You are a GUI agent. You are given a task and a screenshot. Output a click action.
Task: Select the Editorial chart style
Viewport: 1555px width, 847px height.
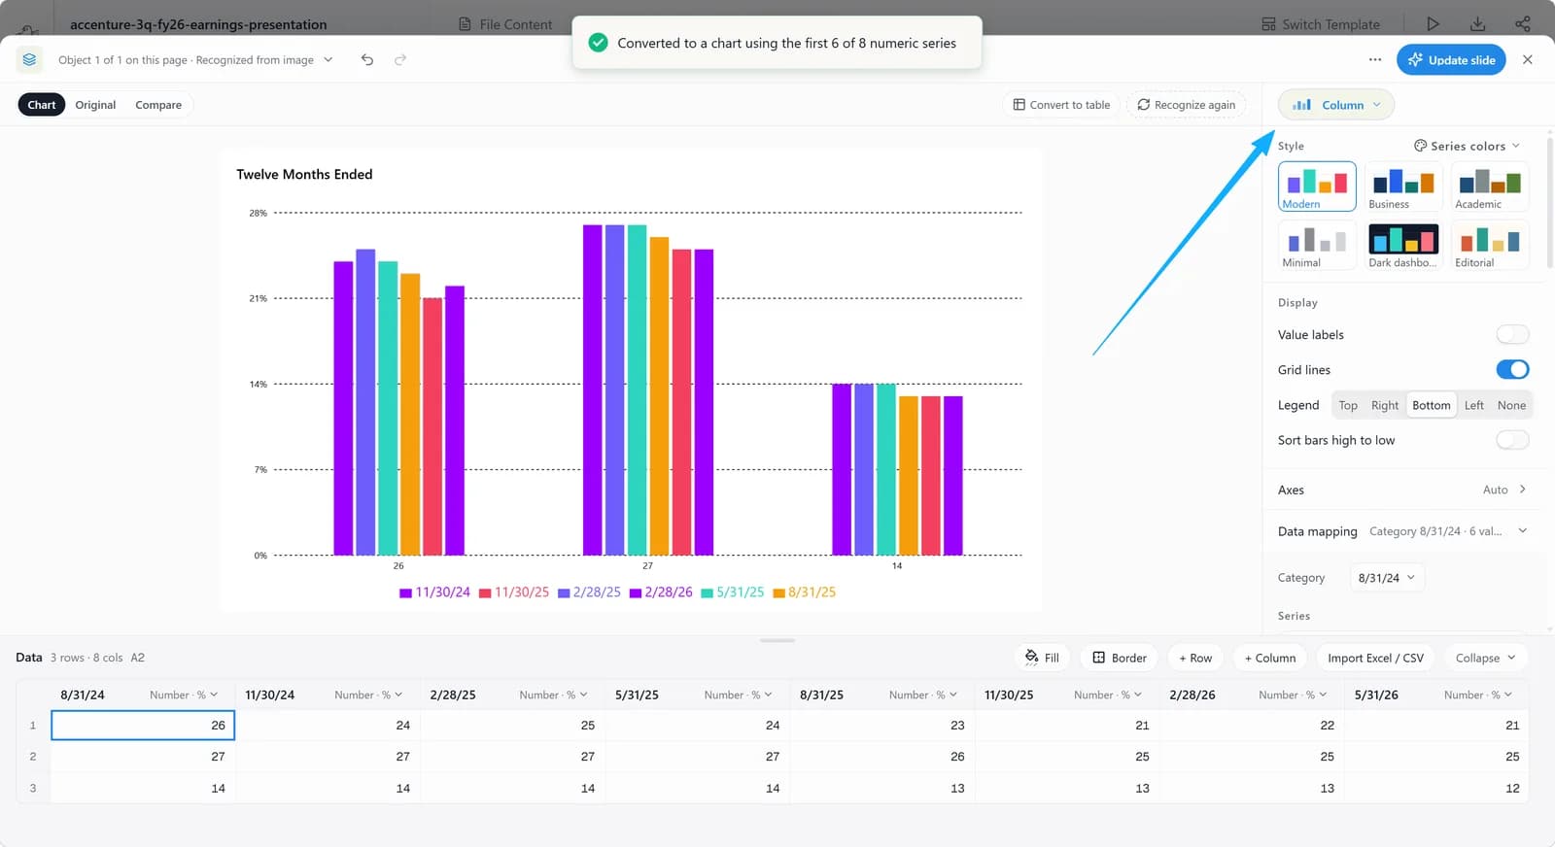click(1490, 245)
